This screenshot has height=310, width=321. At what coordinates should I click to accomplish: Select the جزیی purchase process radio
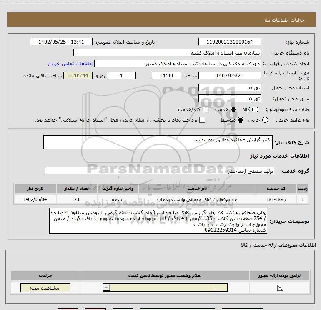click(265, 120)
